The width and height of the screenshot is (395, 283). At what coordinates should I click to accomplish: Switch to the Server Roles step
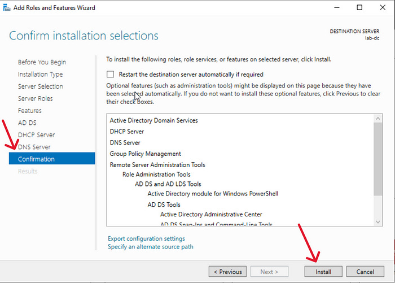pyautogui.click(x=35, y=98)
